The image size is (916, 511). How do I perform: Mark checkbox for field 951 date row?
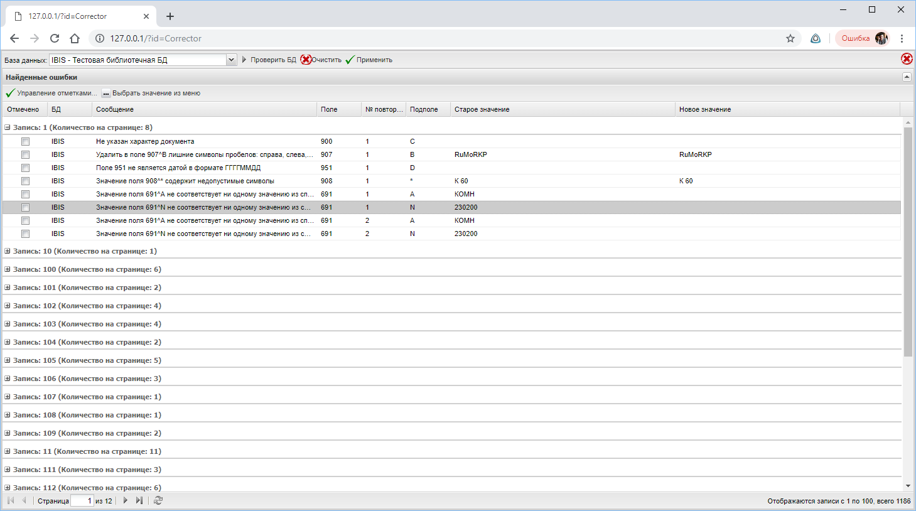tap(25, 168)
